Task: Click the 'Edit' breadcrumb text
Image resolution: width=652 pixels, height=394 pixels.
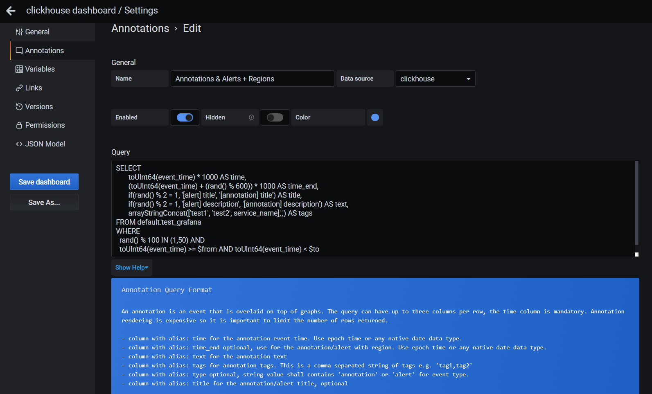Action: click(x=192, y=28)
